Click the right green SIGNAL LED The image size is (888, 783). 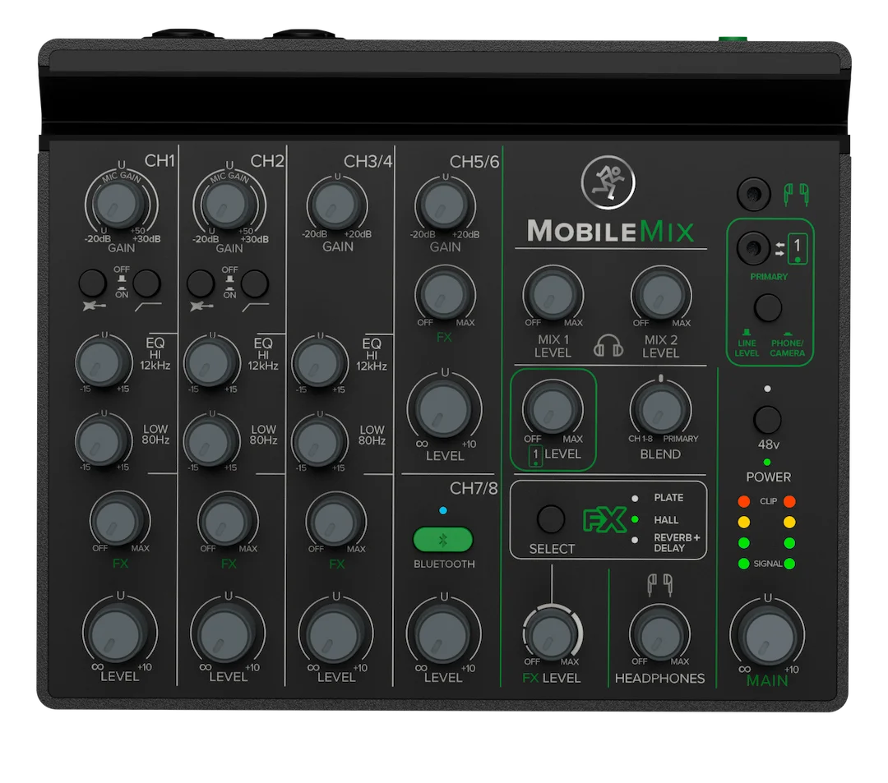789,564
